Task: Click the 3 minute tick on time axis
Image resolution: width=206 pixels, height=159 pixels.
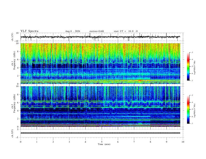Action: pyautogui.click(x=69, y=142)
